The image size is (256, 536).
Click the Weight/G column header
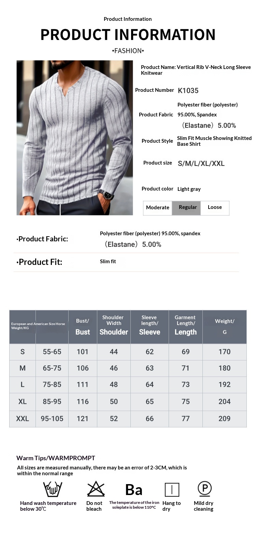tap(225, 327)
